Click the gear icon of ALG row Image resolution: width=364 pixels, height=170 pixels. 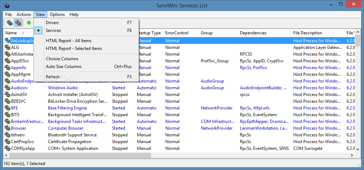8,47
